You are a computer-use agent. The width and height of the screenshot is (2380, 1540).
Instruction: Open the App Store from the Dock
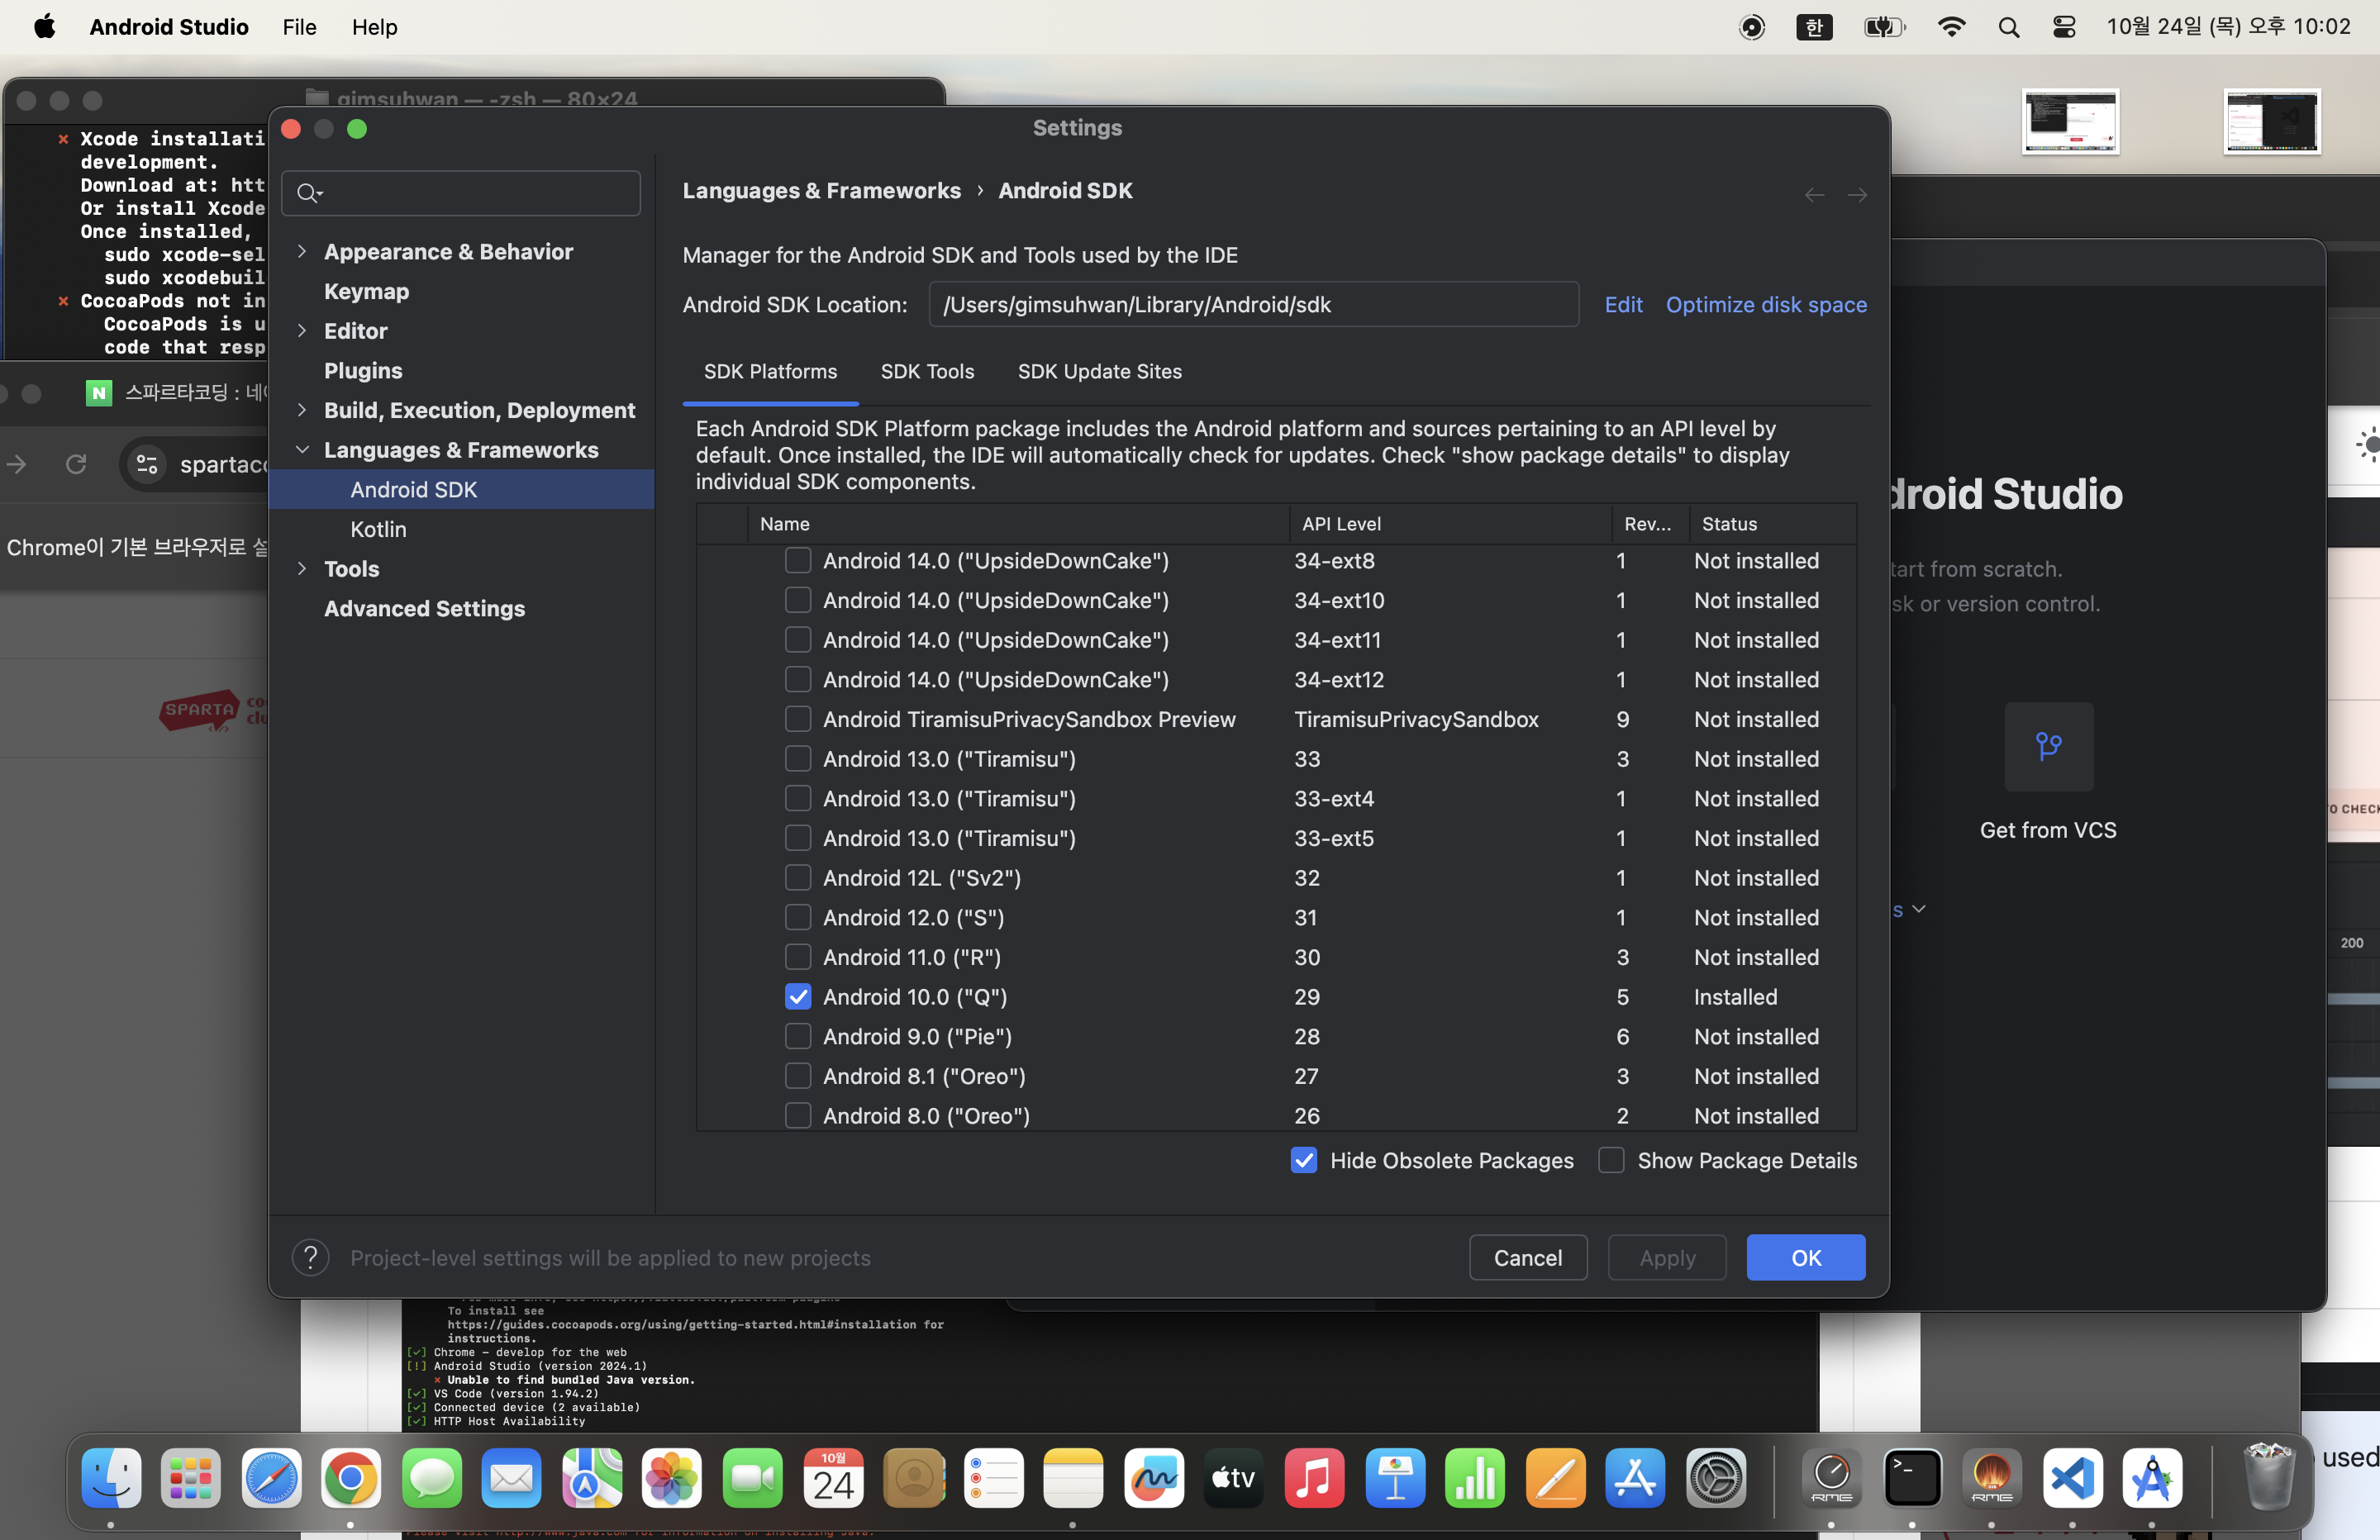(1636, 1478)
